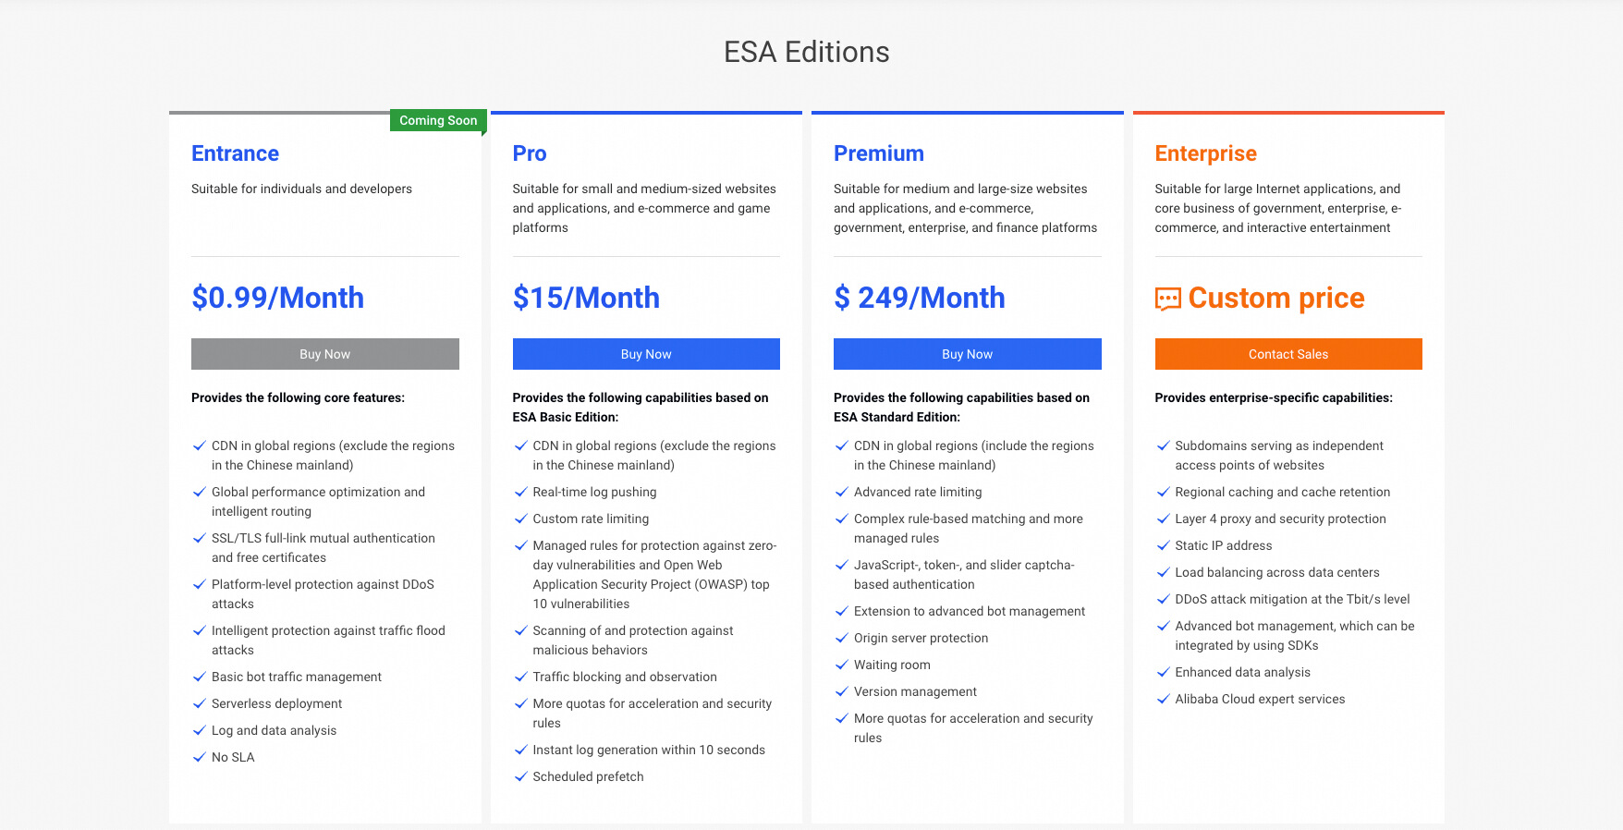Screen dimensions: 1623x830
Task: Click the ESA Editions page heading
Action: [x=806, y=52]
